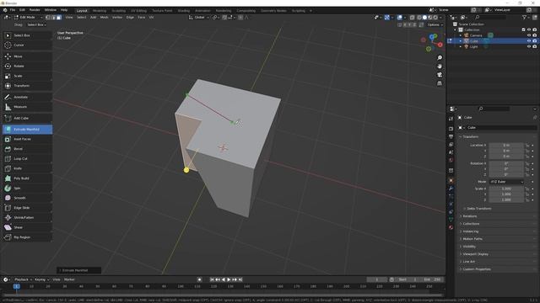Image resolution: width=540 pixels, height=303 pixels.
Task: Open the Mesh menu in viewport header
Action: click(x=104, y=17)
